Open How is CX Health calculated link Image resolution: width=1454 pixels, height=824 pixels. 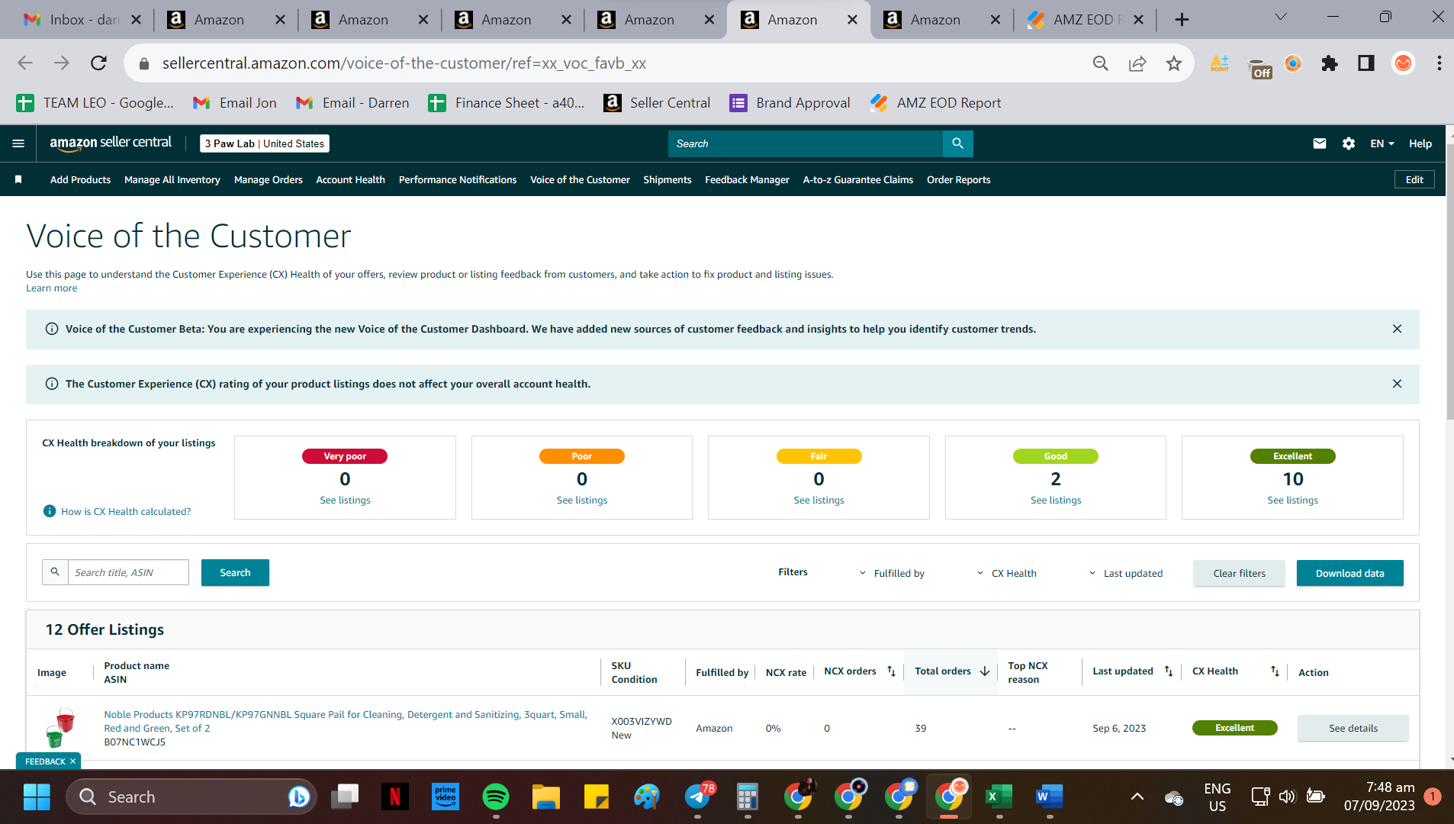(x=126, y=512)
